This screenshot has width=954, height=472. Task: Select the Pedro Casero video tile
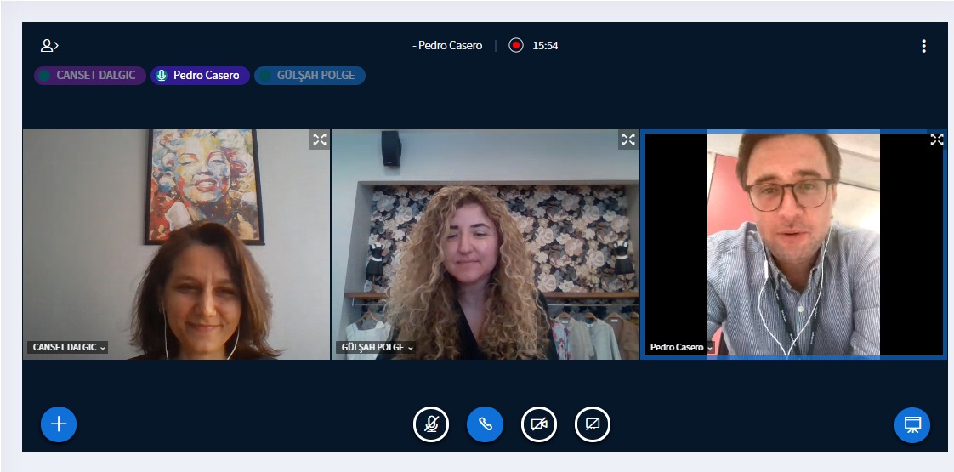coord(793,245)
